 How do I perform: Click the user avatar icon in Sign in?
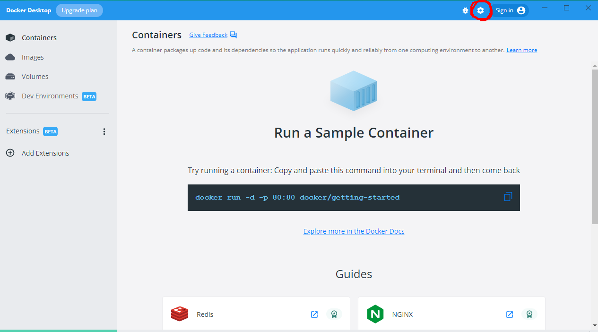(521, 10)
